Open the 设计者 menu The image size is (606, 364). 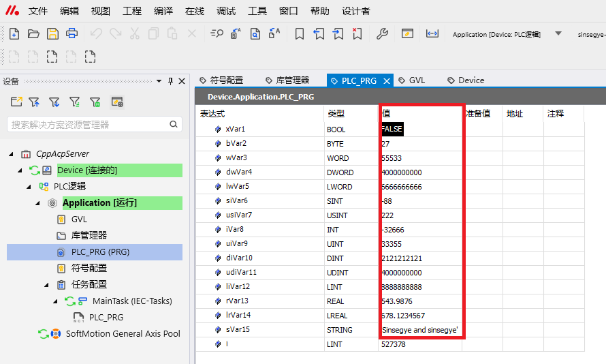pos(355,11)
